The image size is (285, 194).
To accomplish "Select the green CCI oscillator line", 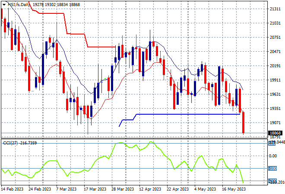I will pos(122,162).
